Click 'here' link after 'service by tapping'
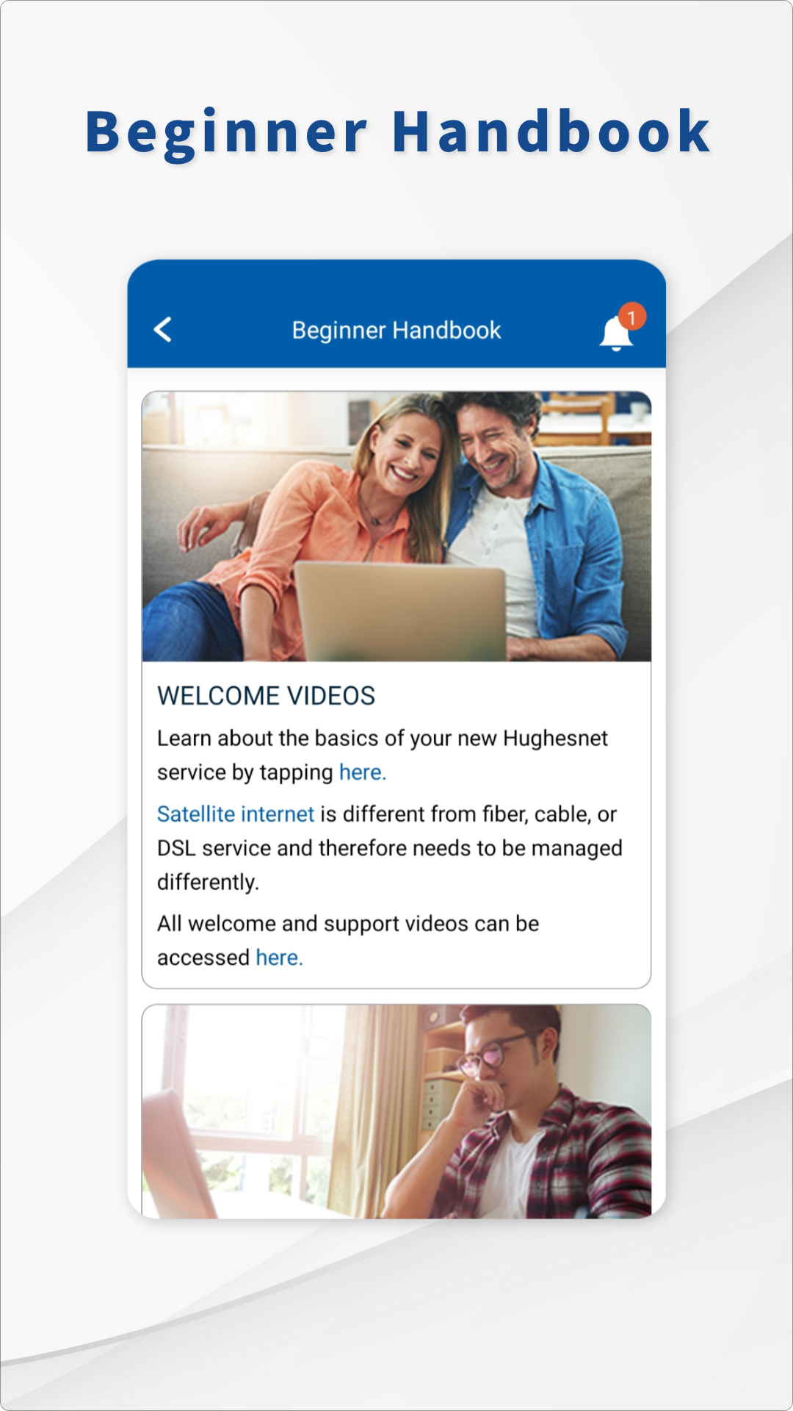793x1411 pixels. (x=362, y=772)
